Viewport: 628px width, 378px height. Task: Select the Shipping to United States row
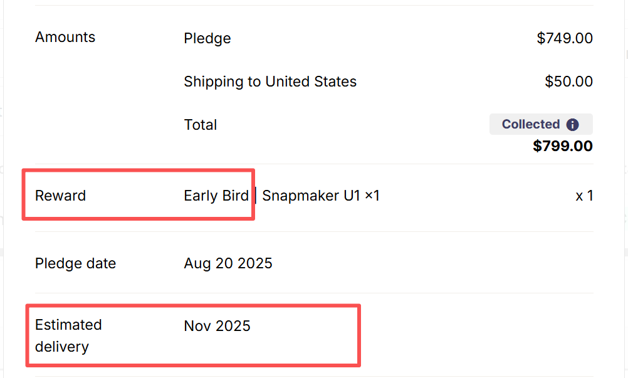270,81
